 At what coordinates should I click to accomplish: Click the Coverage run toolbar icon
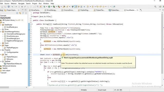pyautogui.click(x=54, y=7)
